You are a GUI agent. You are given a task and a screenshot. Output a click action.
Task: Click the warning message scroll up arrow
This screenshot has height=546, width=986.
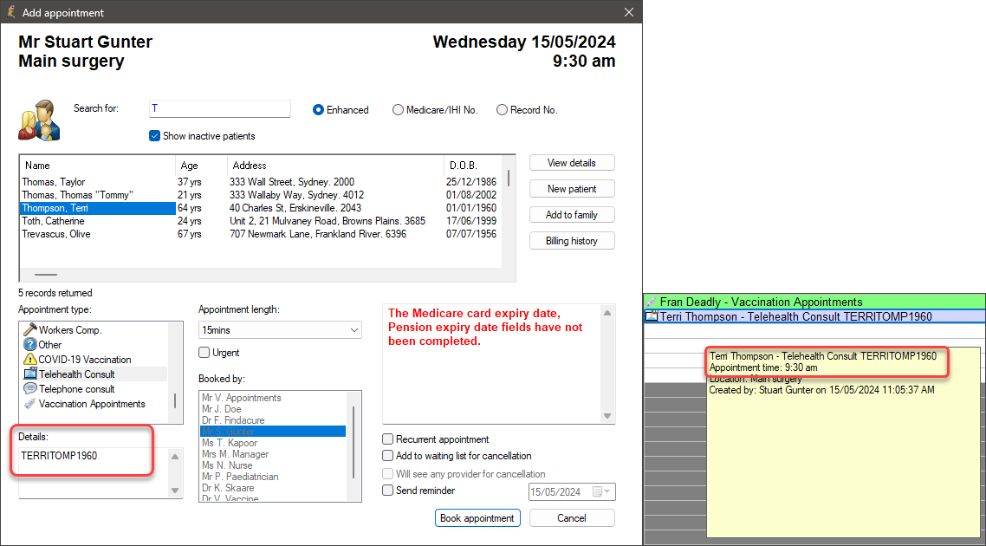607,313
